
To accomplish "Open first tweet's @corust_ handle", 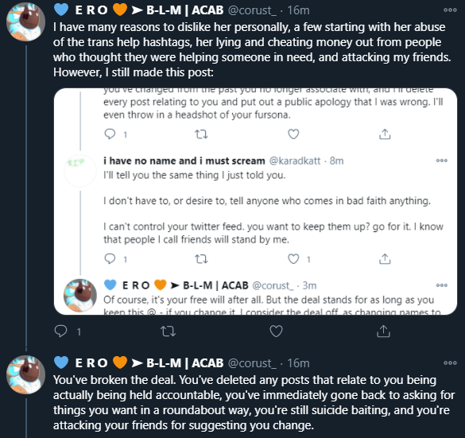I will point(252,10).
